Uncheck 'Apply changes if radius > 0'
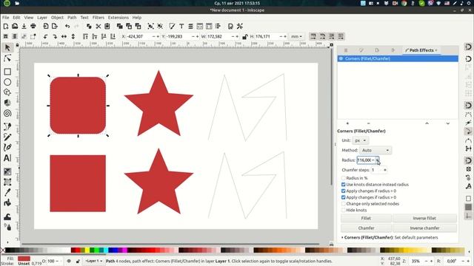474x266 pixels. 344,197
